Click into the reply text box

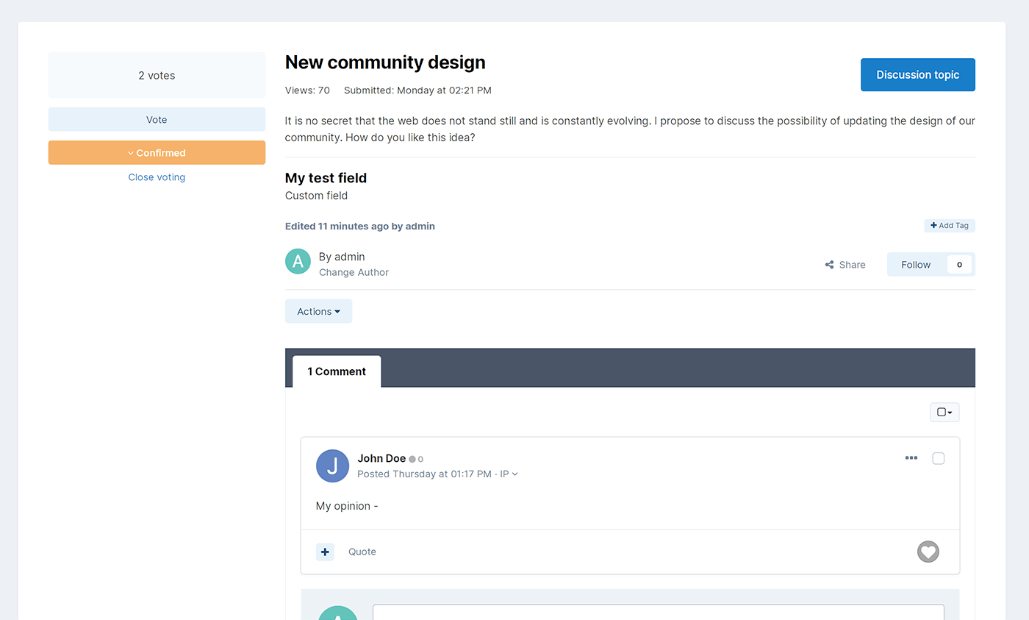tap(658, 612)
